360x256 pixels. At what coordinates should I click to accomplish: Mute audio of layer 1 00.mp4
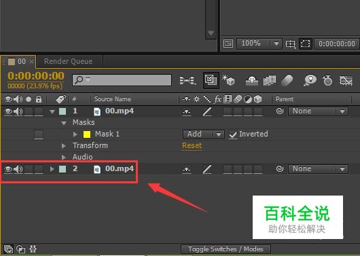[18, 111]
